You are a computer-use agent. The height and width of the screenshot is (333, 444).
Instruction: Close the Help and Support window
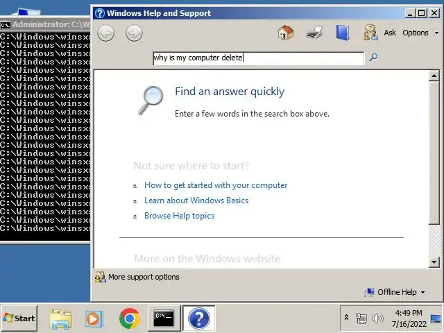pyautogui.click(x=434, y=13)
